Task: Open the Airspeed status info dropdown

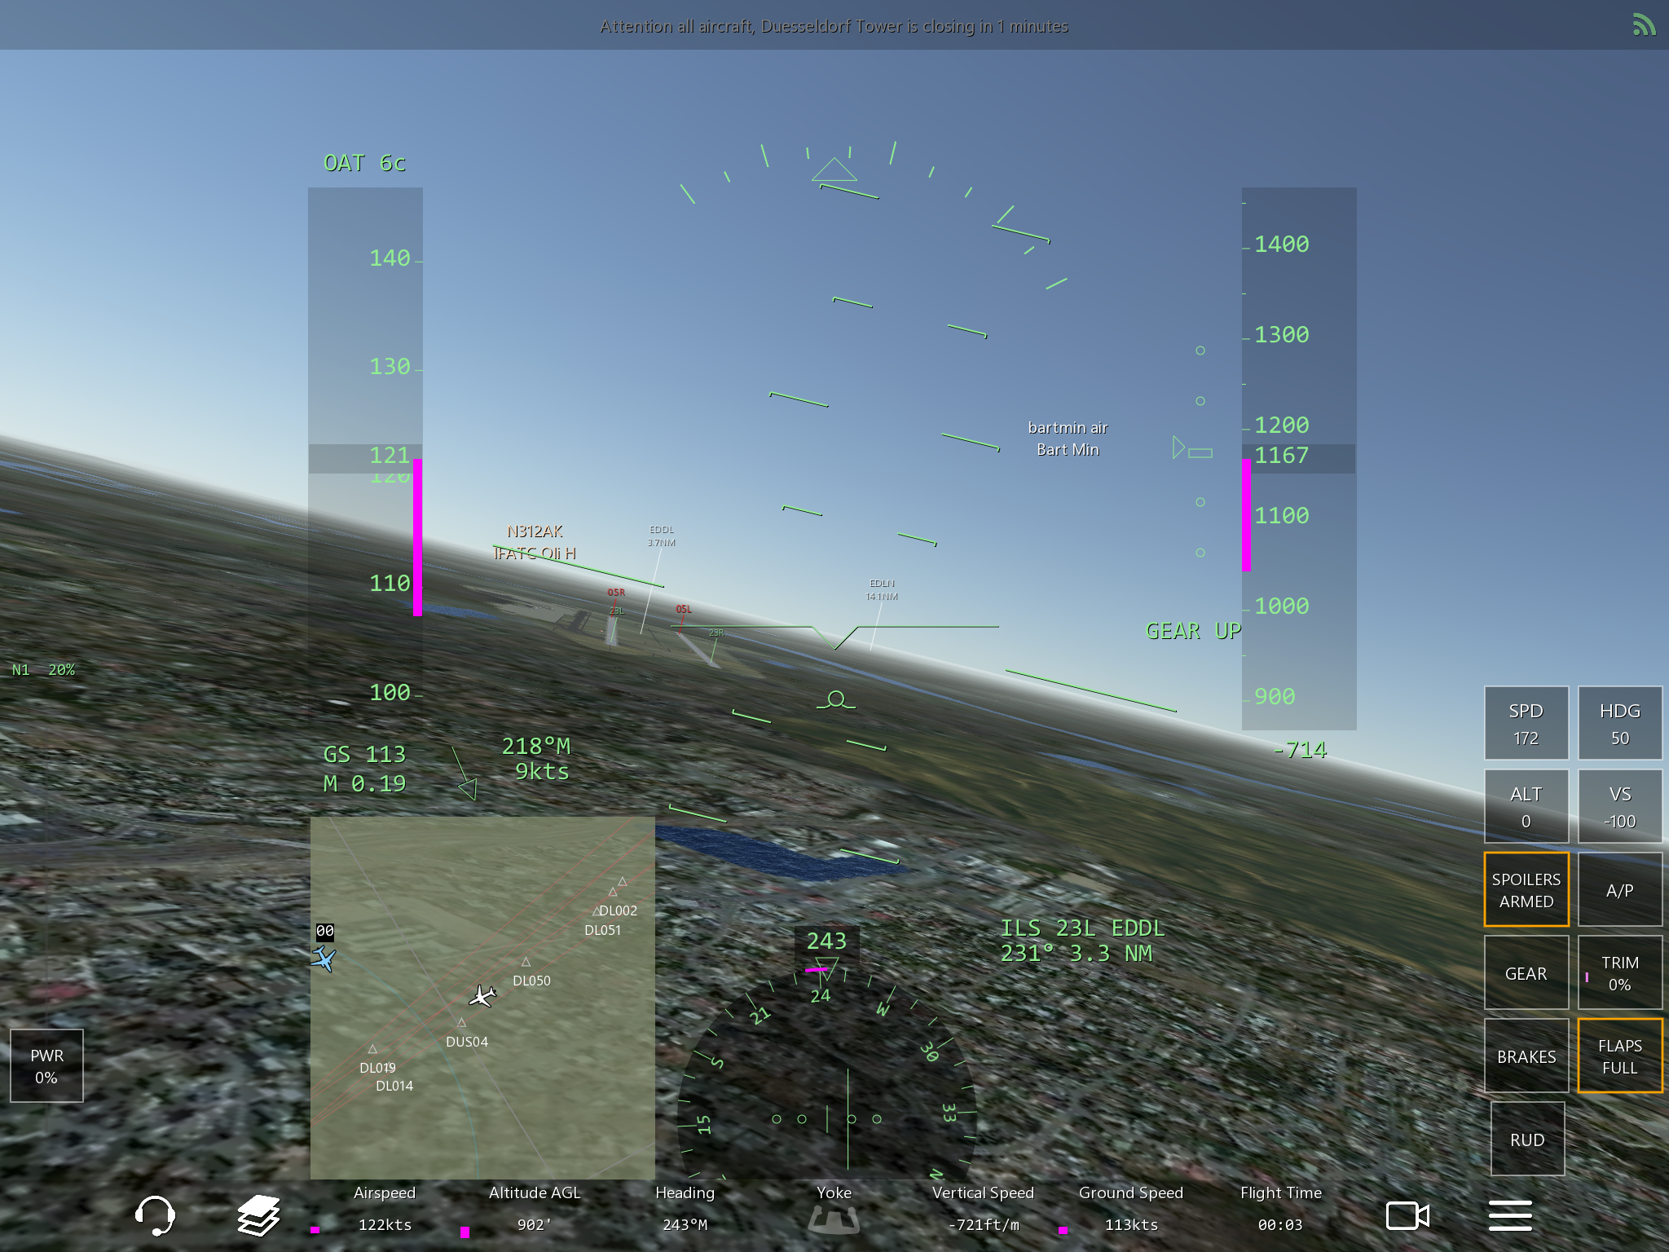Action: pyautogui.click(x=385, y=1208)
